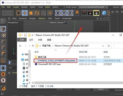This screenshot has width=123, height=96.
Task: Toggle viewport maximize icon
Action: [x=108, y=18]
